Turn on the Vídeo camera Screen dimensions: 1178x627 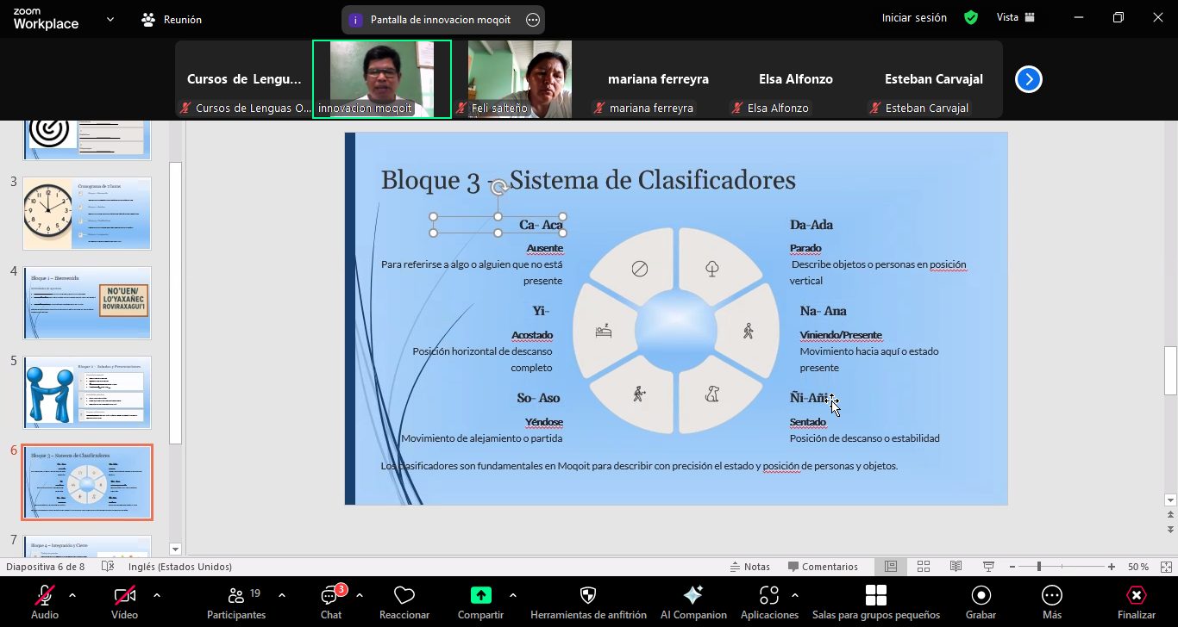(124, 596)
